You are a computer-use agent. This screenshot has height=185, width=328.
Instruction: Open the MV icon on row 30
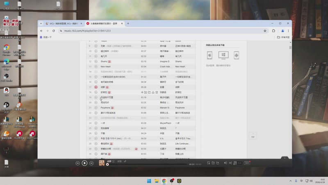click(109, 154)
